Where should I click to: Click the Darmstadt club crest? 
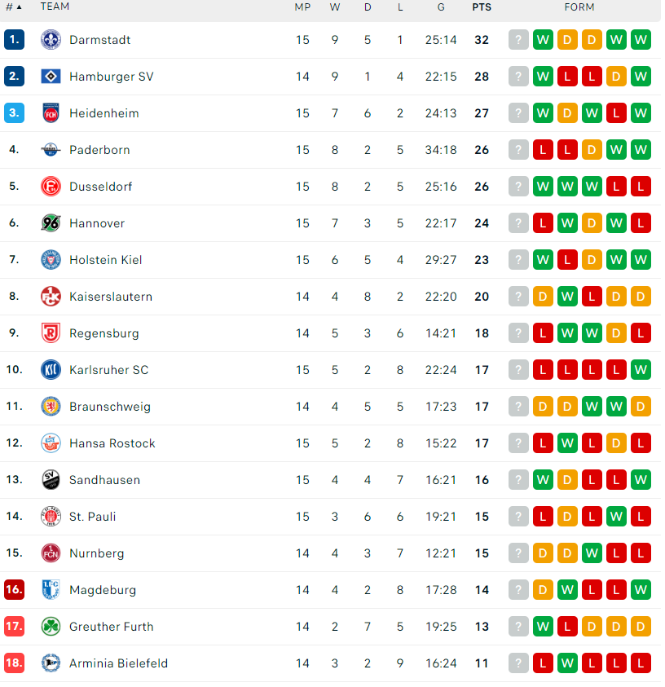51,40
